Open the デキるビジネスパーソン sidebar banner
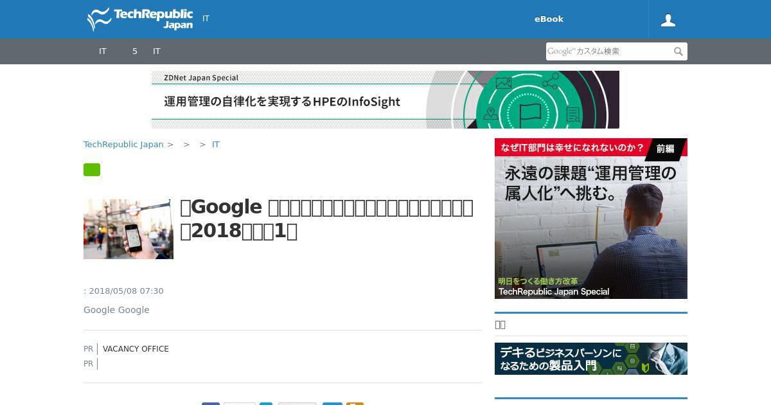Viewport: 771px width, 405px height. pyautogui.click(x=591, y=359)
